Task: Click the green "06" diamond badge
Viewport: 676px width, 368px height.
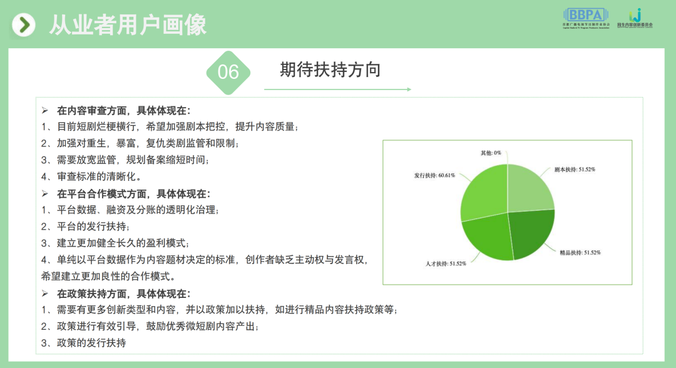Action: (x=228, y=72)
